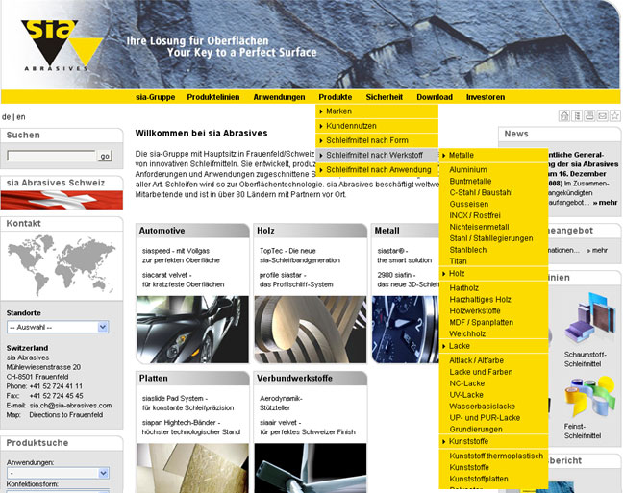
Task: Open the news » mehr link
Action: [605, 203]
